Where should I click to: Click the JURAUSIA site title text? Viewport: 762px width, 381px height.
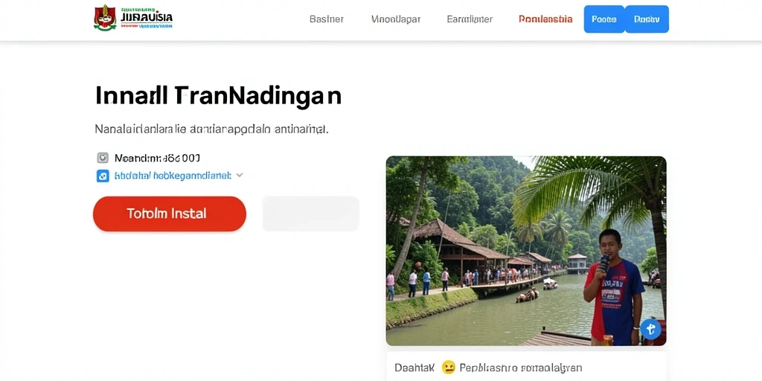pos(147,19)
